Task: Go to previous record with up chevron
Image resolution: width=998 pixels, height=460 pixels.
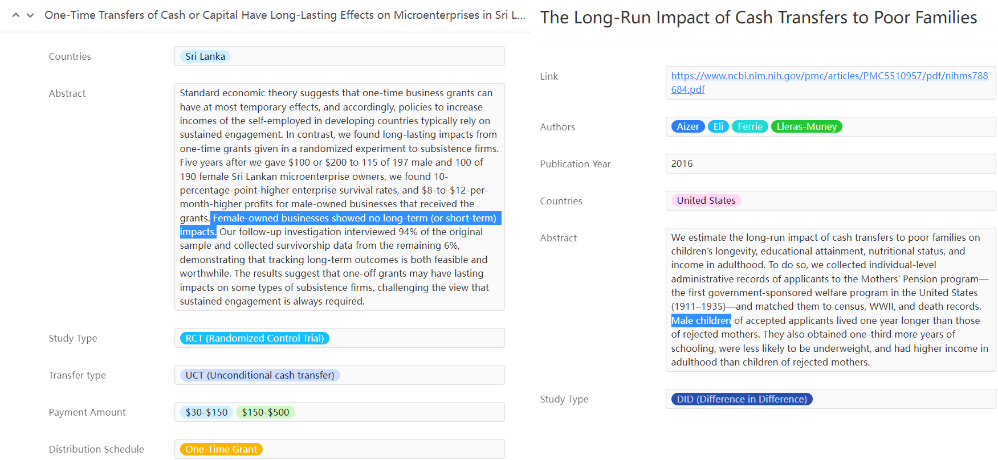Action: coord(16,15)
